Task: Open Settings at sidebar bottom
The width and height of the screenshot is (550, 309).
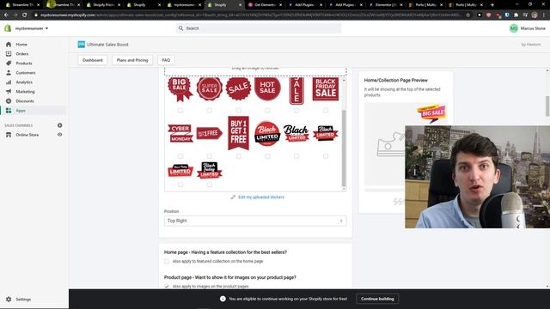Action: [23, 300]
